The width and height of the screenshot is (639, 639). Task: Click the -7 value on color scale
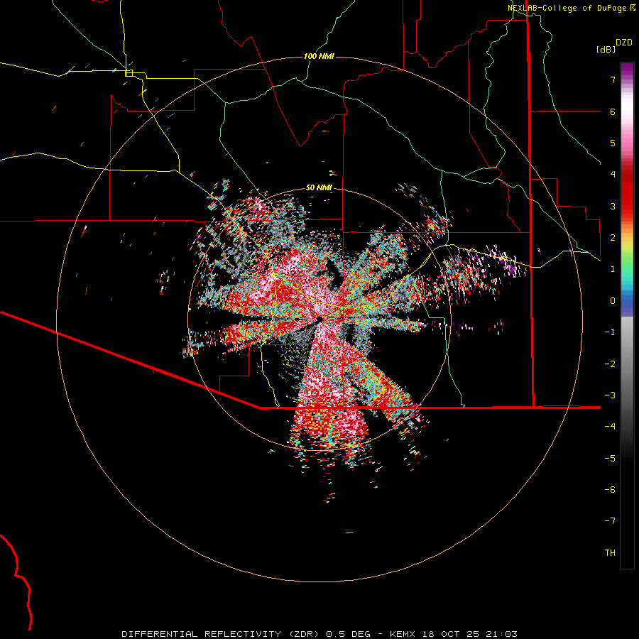pos(610,521)
